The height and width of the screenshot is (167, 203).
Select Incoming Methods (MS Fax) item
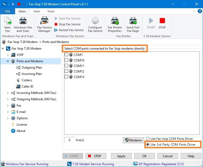[34, 93]
